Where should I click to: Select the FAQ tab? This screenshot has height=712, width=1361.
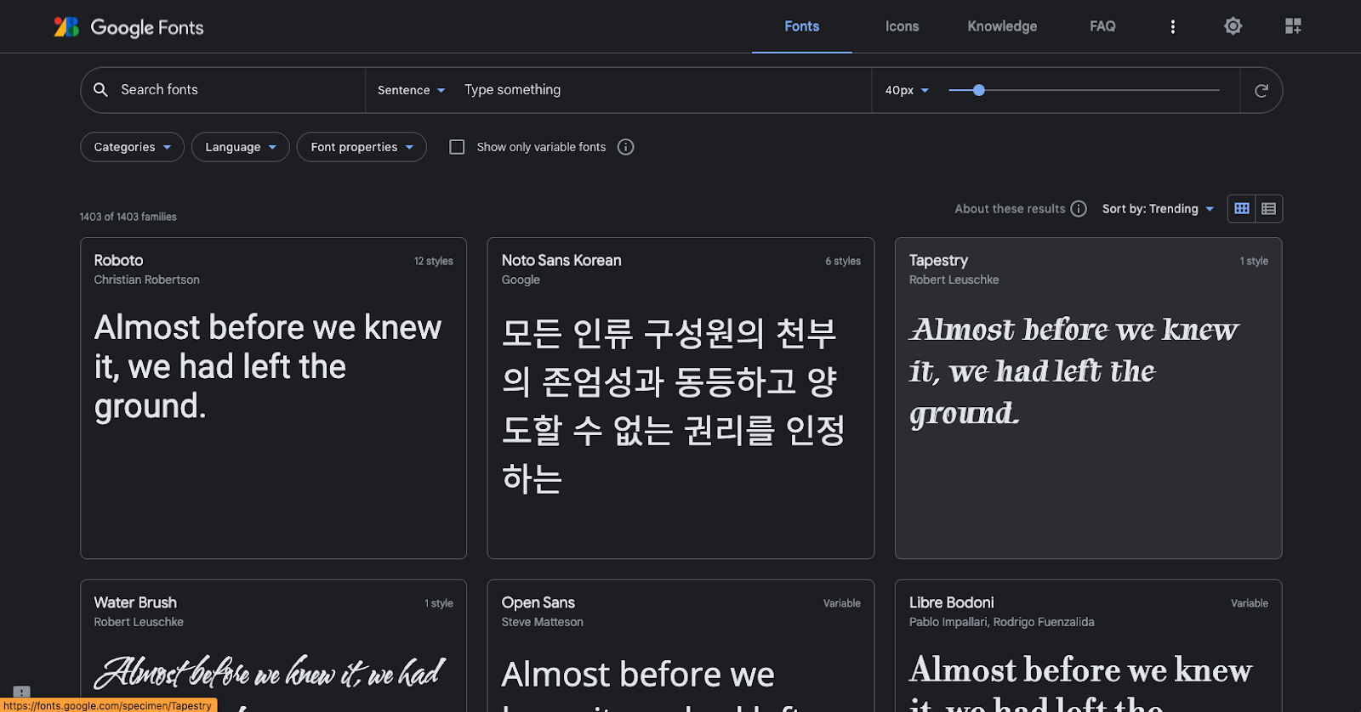(x=1102, y=26)
